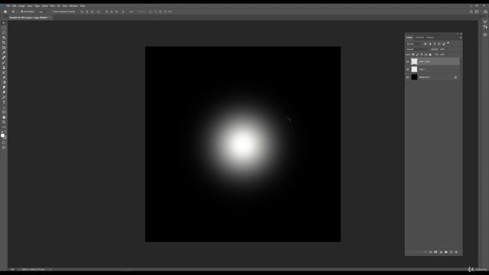This screenshot has height=275, width=489.
Task: Select the Brush tool
Action: [x=4, y=63]
